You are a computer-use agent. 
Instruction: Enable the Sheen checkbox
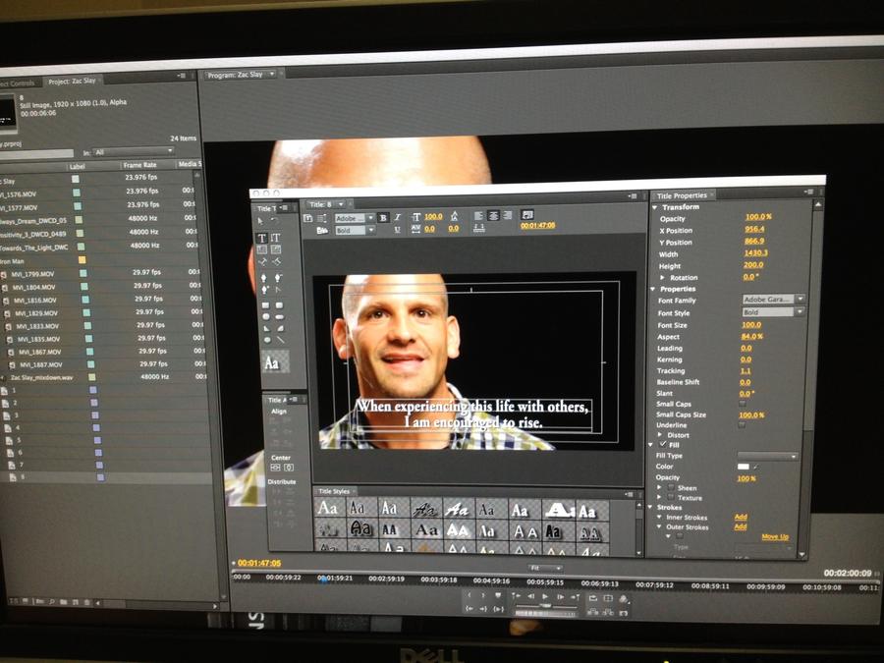pyautogui.click(x=671, y=487)
